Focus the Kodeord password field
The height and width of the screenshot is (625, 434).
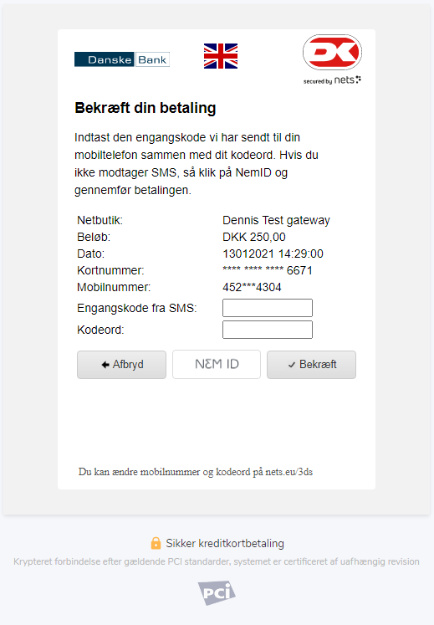pyautogui.click(x=268, y=330)
